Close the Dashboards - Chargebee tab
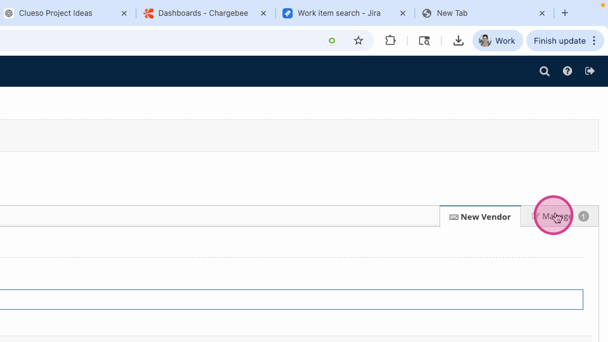Viewport: 608px width, 342px height. click(263, 13)
